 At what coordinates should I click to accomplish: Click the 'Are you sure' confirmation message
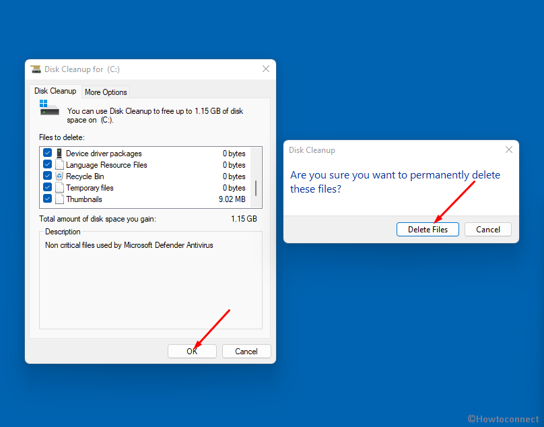395,182
